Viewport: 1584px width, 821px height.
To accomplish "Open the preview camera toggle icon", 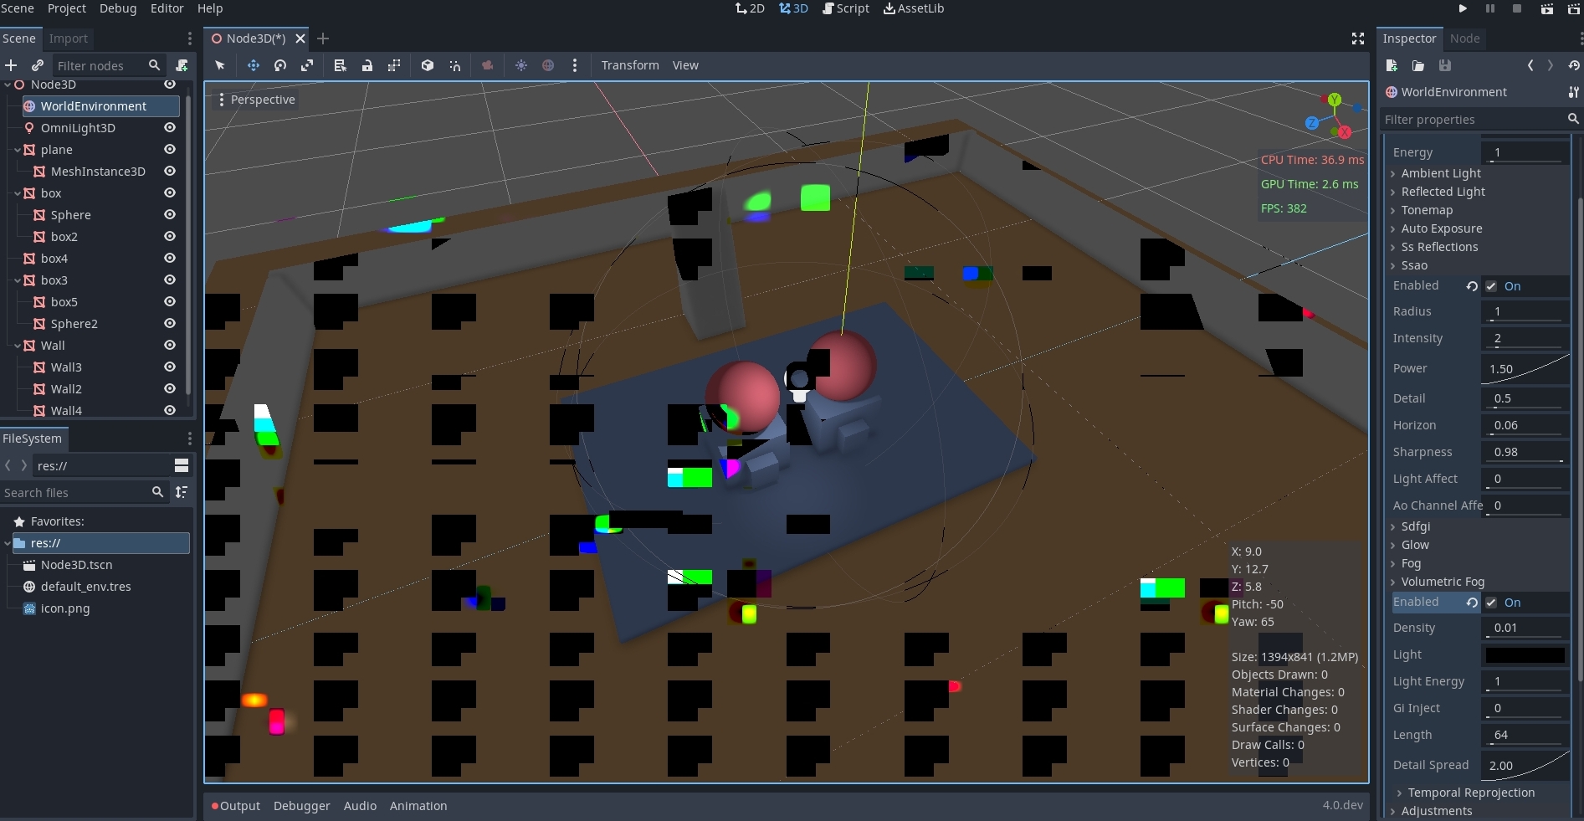I will coord(488,65).
